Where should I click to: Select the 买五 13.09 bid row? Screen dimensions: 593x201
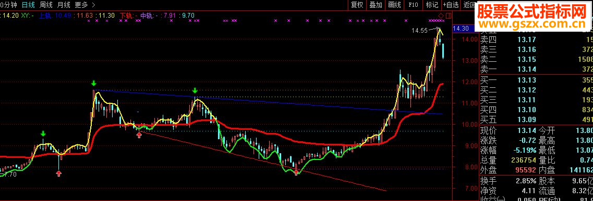[536, 119]
